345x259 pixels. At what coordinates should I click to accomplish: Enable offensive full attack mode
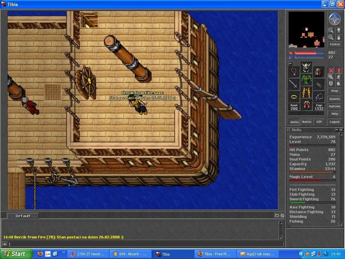[x=331, y=70]
